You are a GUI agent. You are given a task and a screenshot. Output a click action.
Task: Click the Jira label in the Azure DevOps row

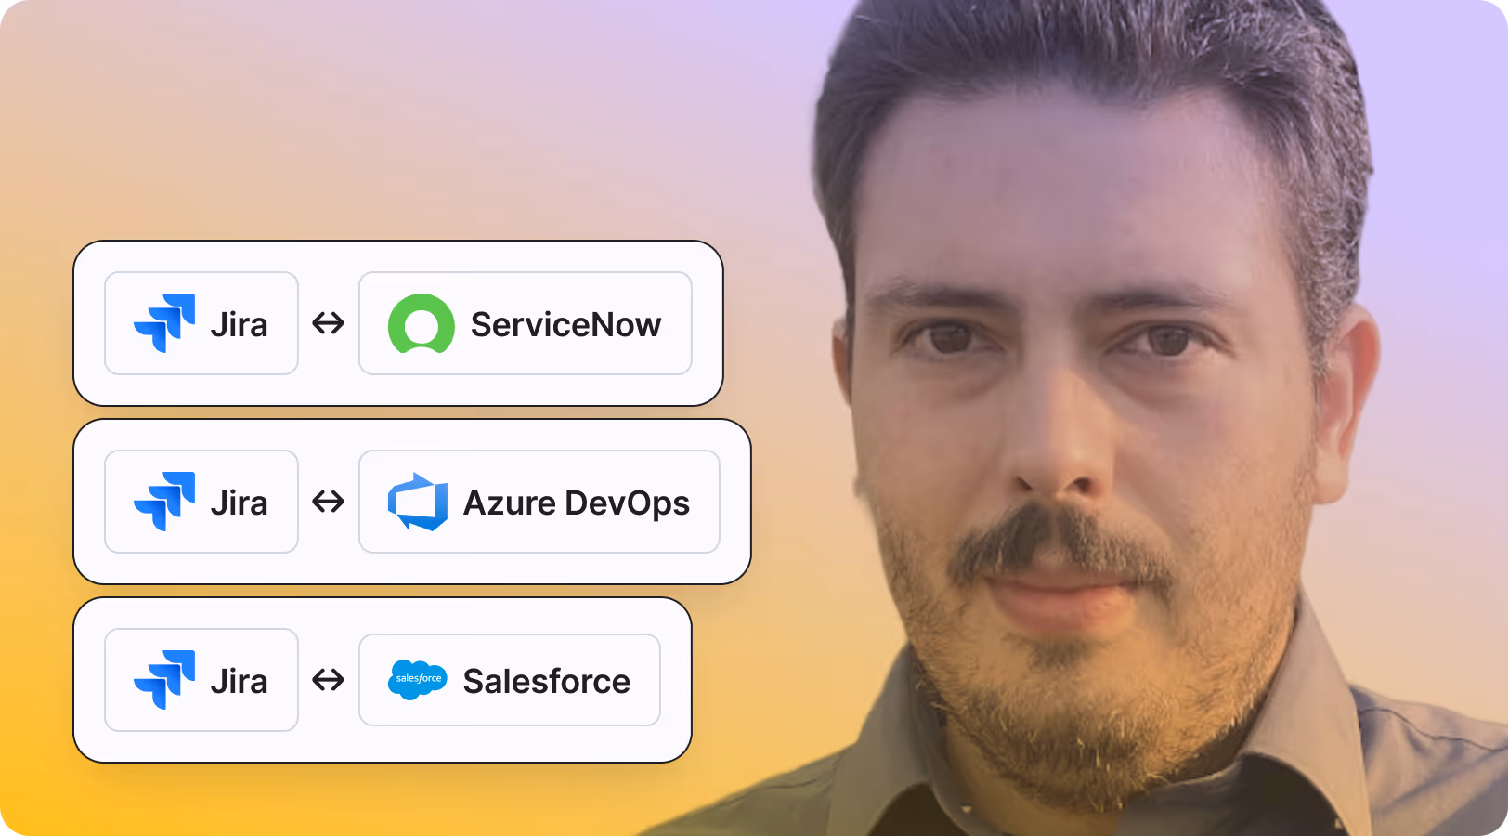[239, 503]
